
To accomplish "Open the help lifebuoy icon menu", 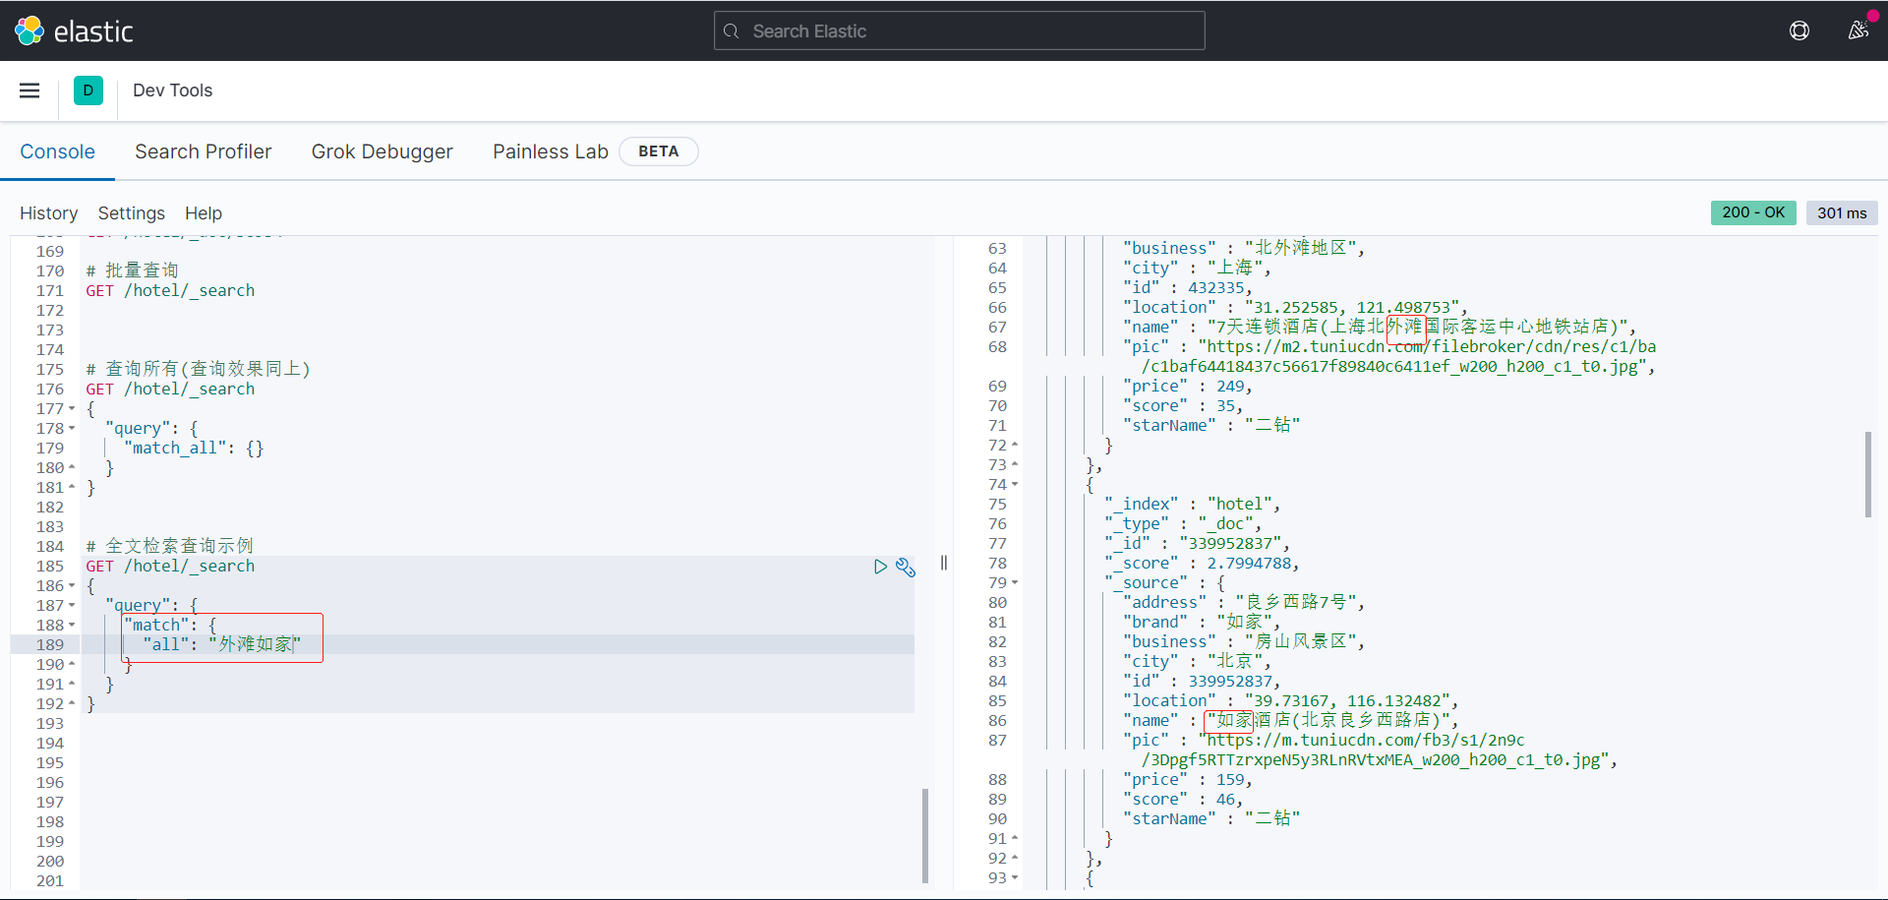I will pyautogui.click(x=1799, y=30).
